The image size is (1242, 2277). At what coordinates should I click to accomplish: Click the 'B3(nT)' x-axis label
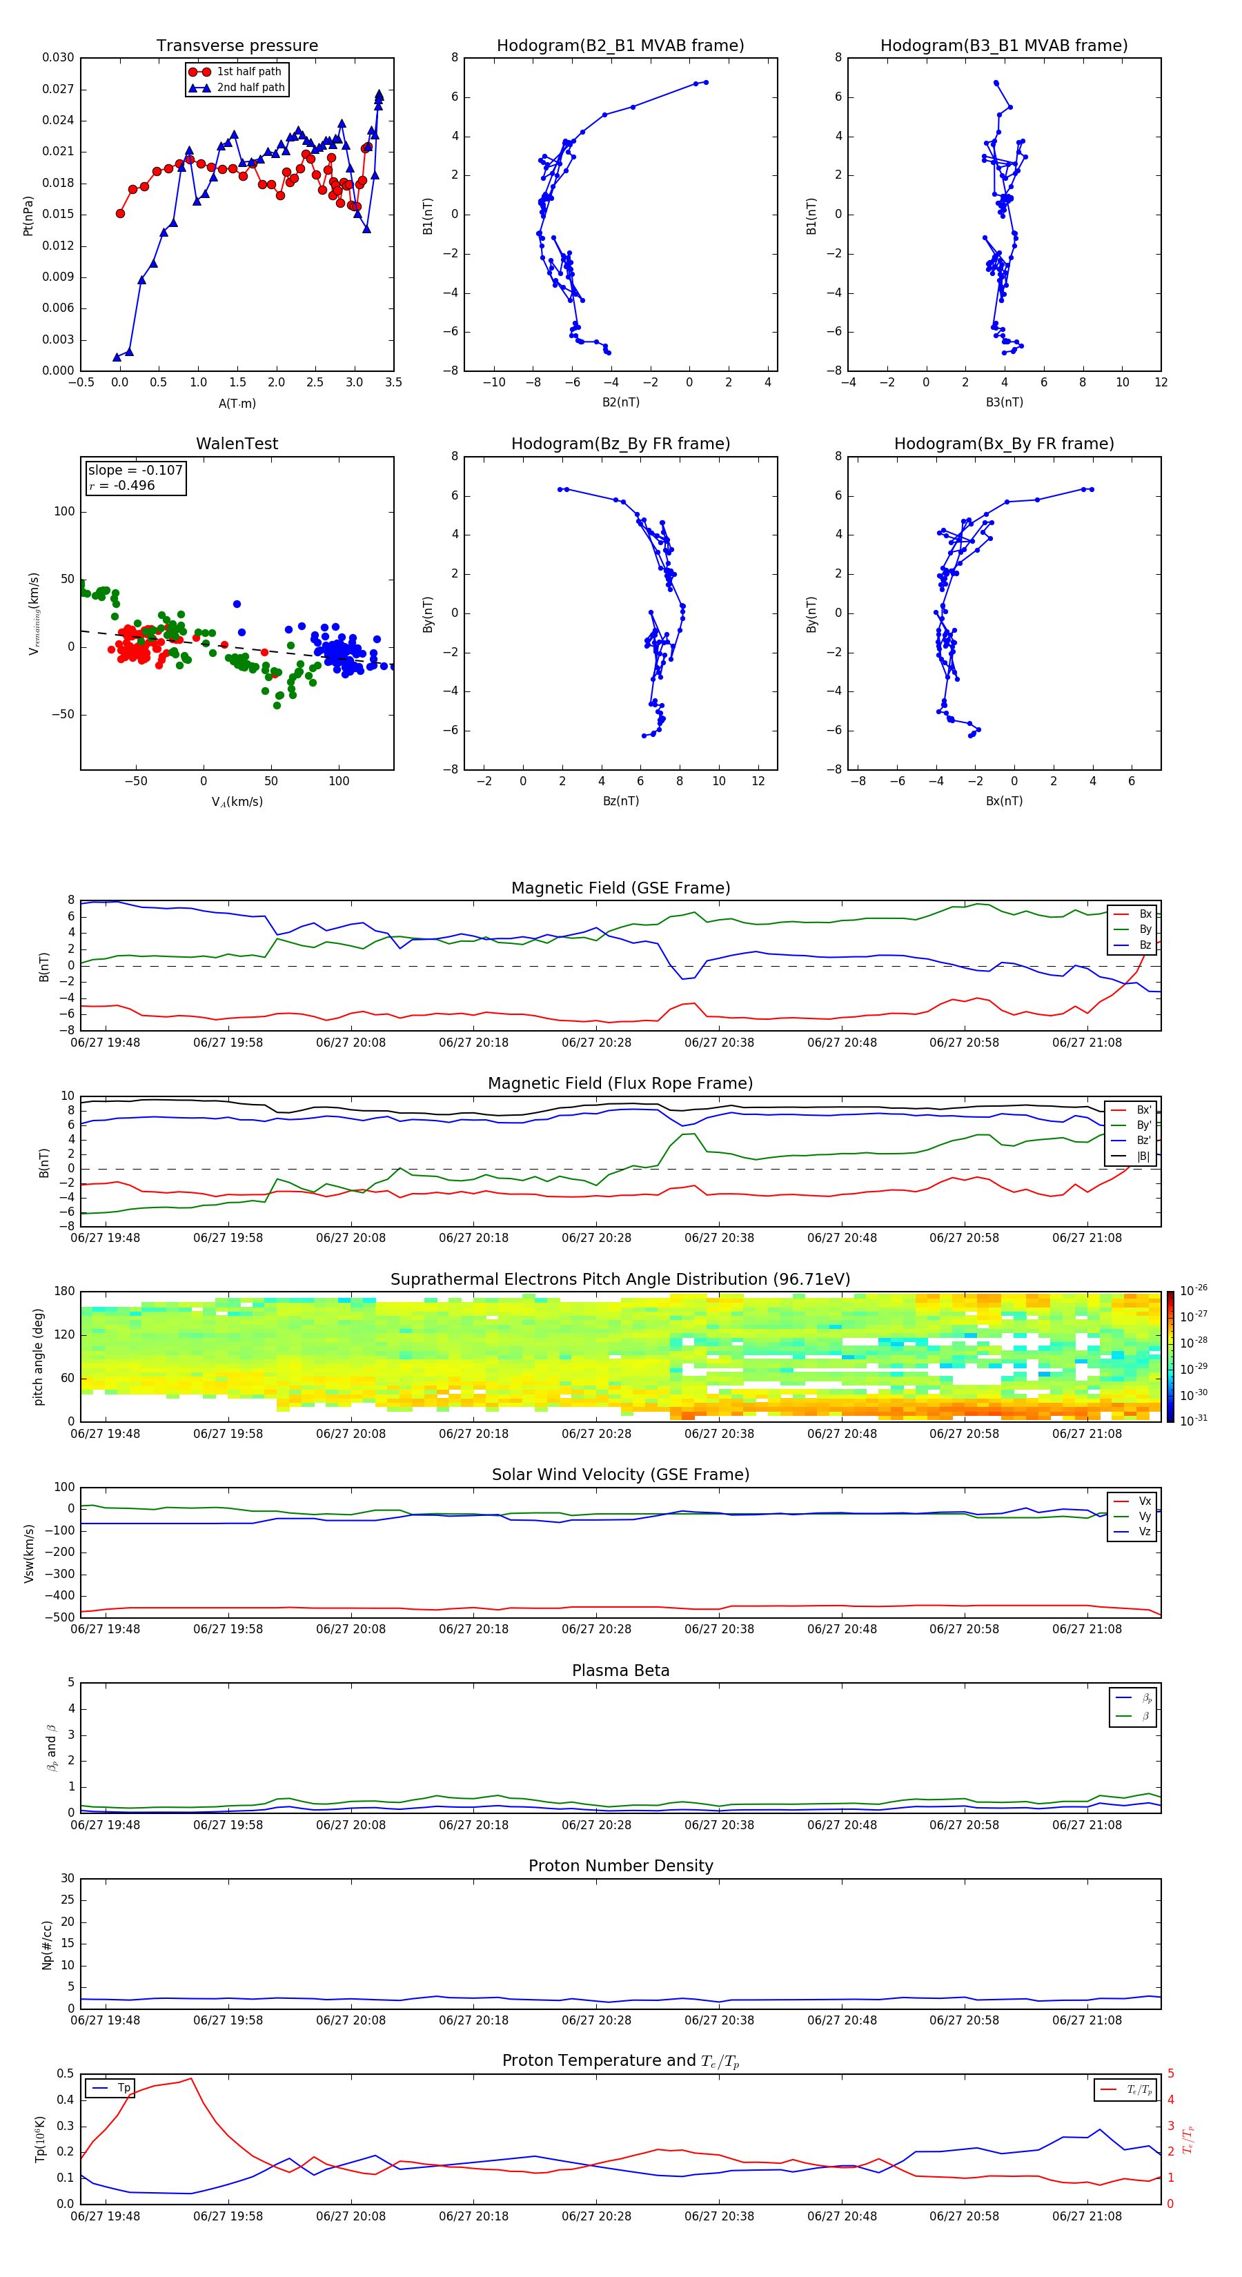[x=1004, y=402]
